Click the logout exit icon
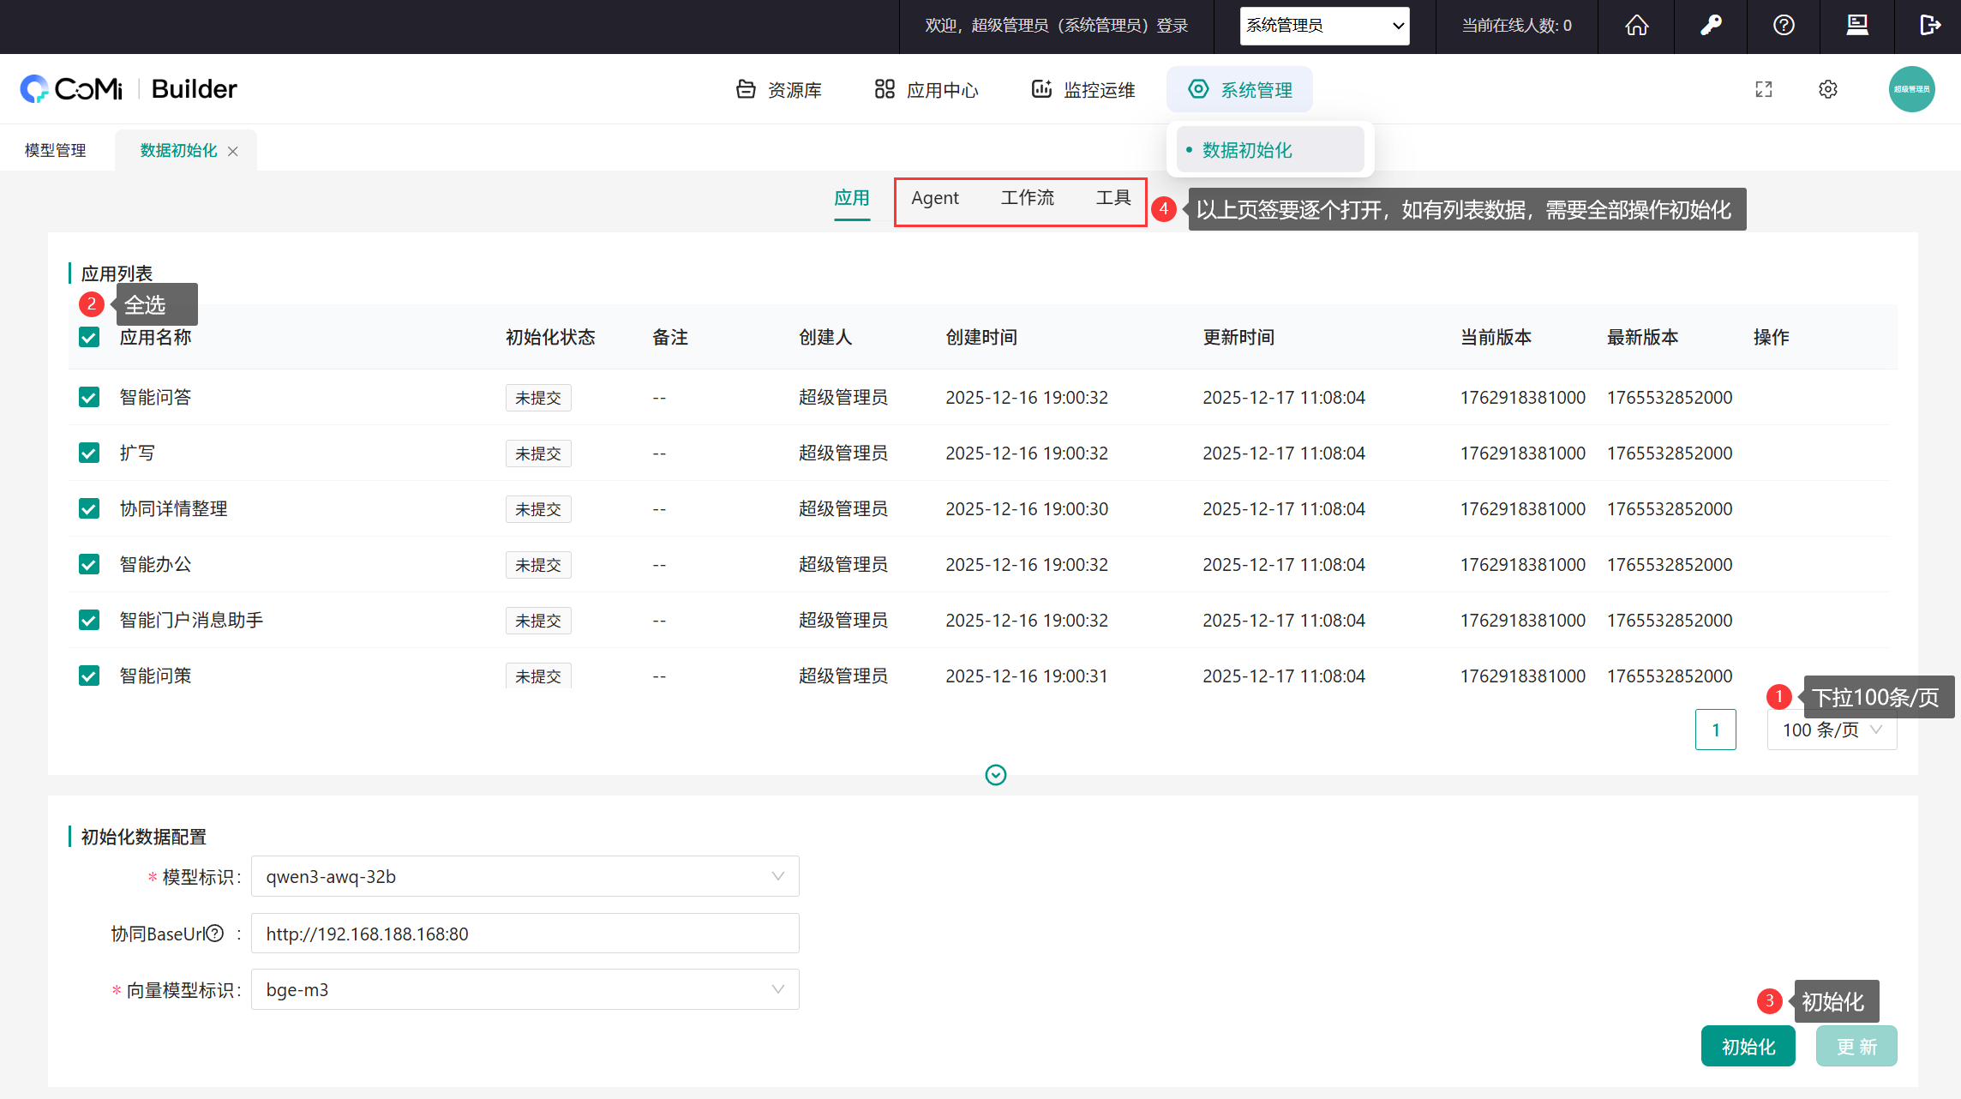Screen dimensions: 1961x1099 tap(1929, 26)
